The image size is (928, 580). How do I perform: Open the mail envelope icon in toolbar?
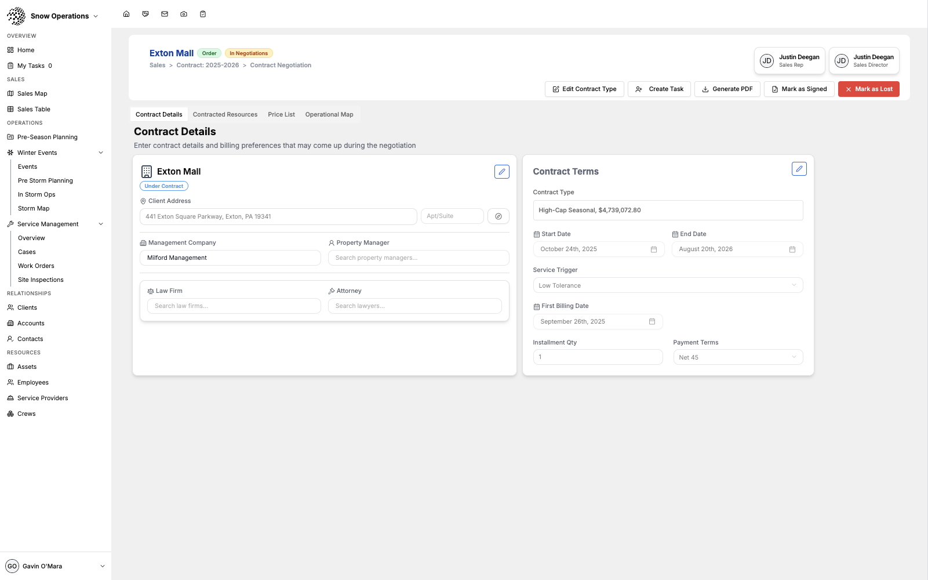point(165,14)
